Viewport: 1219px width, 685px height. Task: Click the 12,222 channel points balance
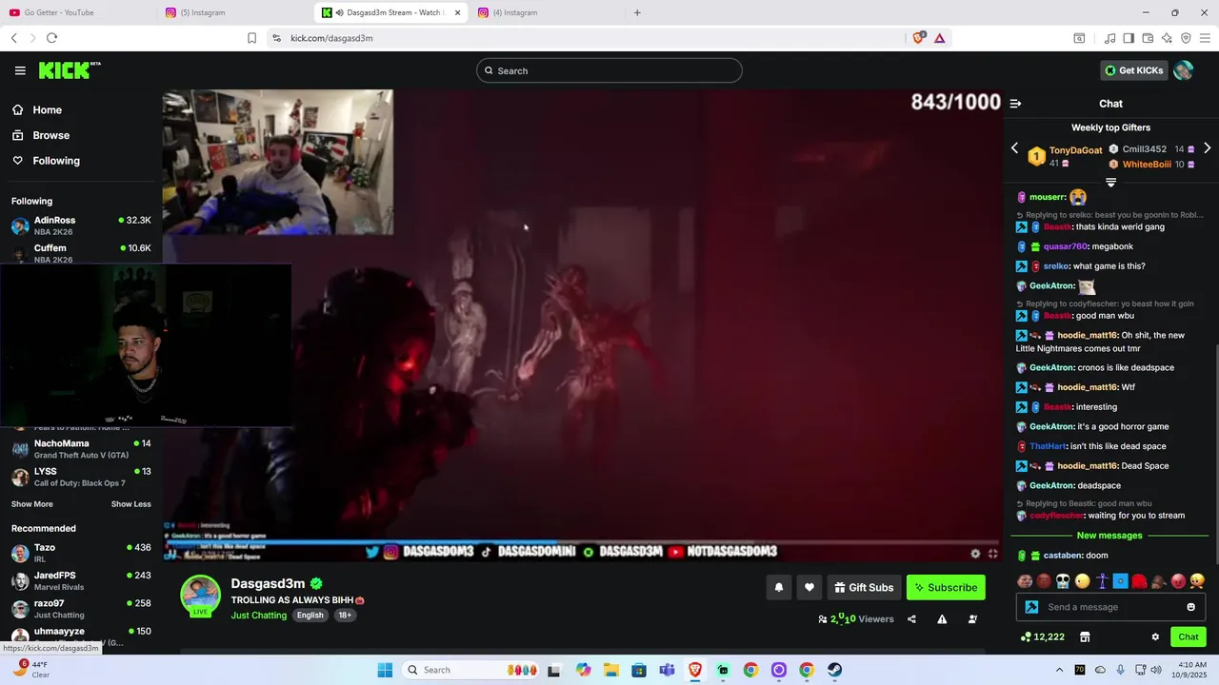(x=1042, y=637)
